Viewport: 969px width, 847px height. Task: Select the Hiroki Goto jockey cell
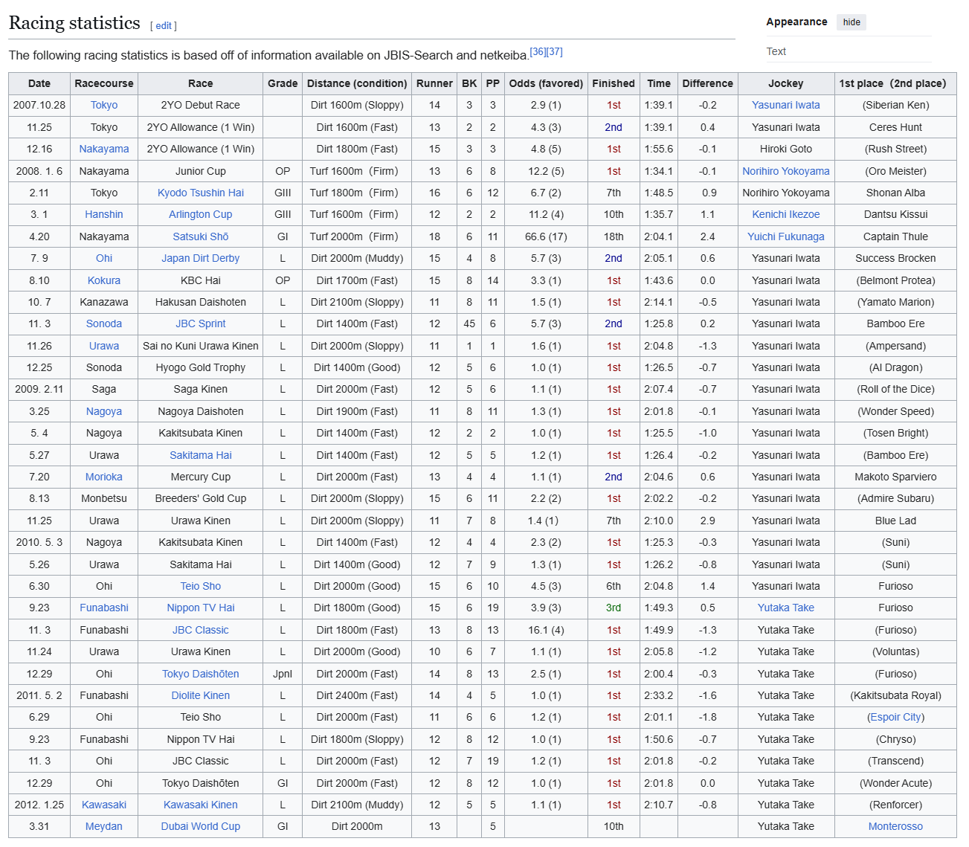pos(786,149)
